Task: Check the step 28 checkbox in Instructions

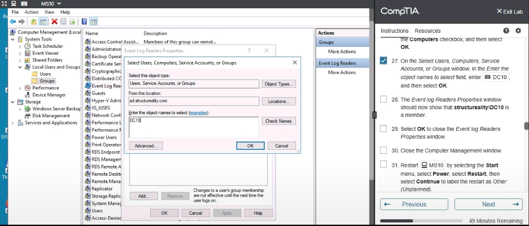Action: 383,99
